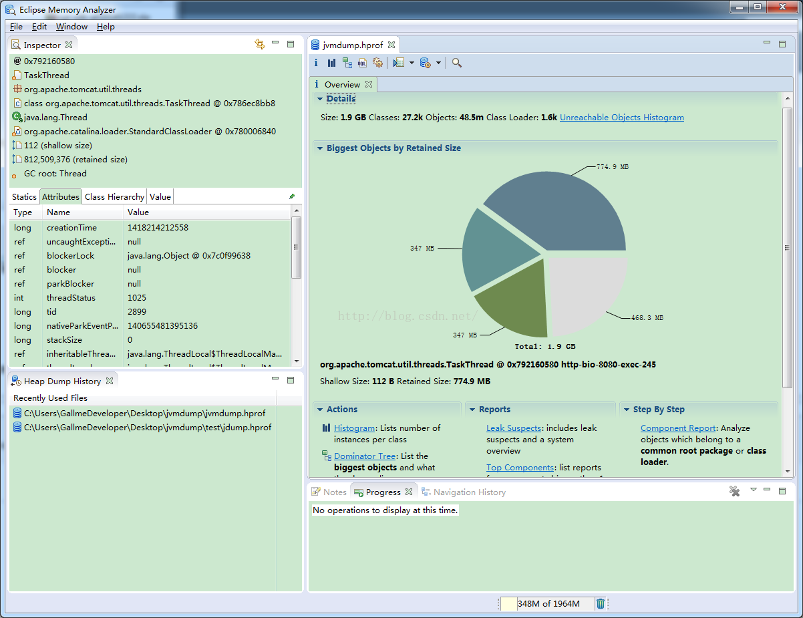Screen dimensions: 803x618
Task: Run garbage collector trash icon
Action: pyautogui.click(x=601, y=603)
